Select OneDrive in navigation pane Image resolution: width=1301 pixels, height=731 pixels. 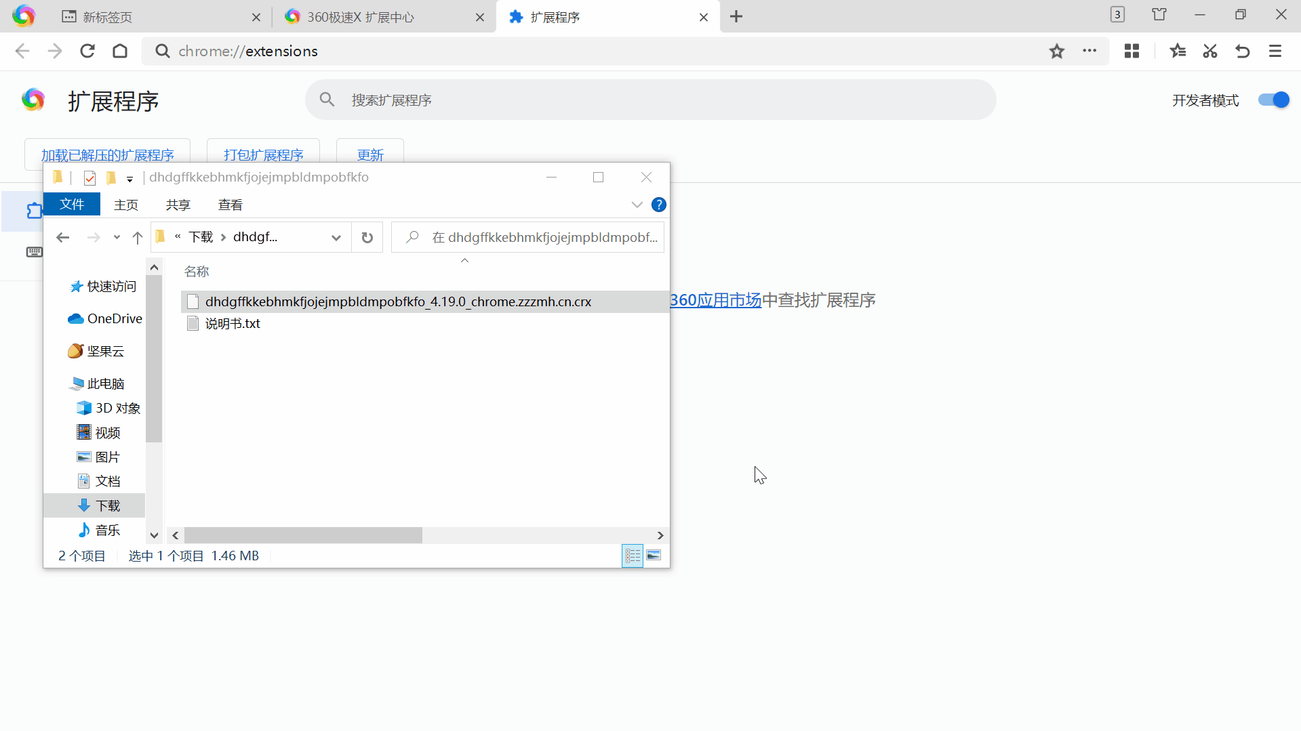click(105, 318)
